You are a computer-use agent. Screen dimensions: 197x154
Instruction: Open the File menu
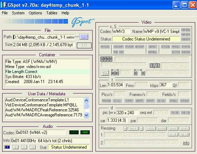tap(5, 13)
